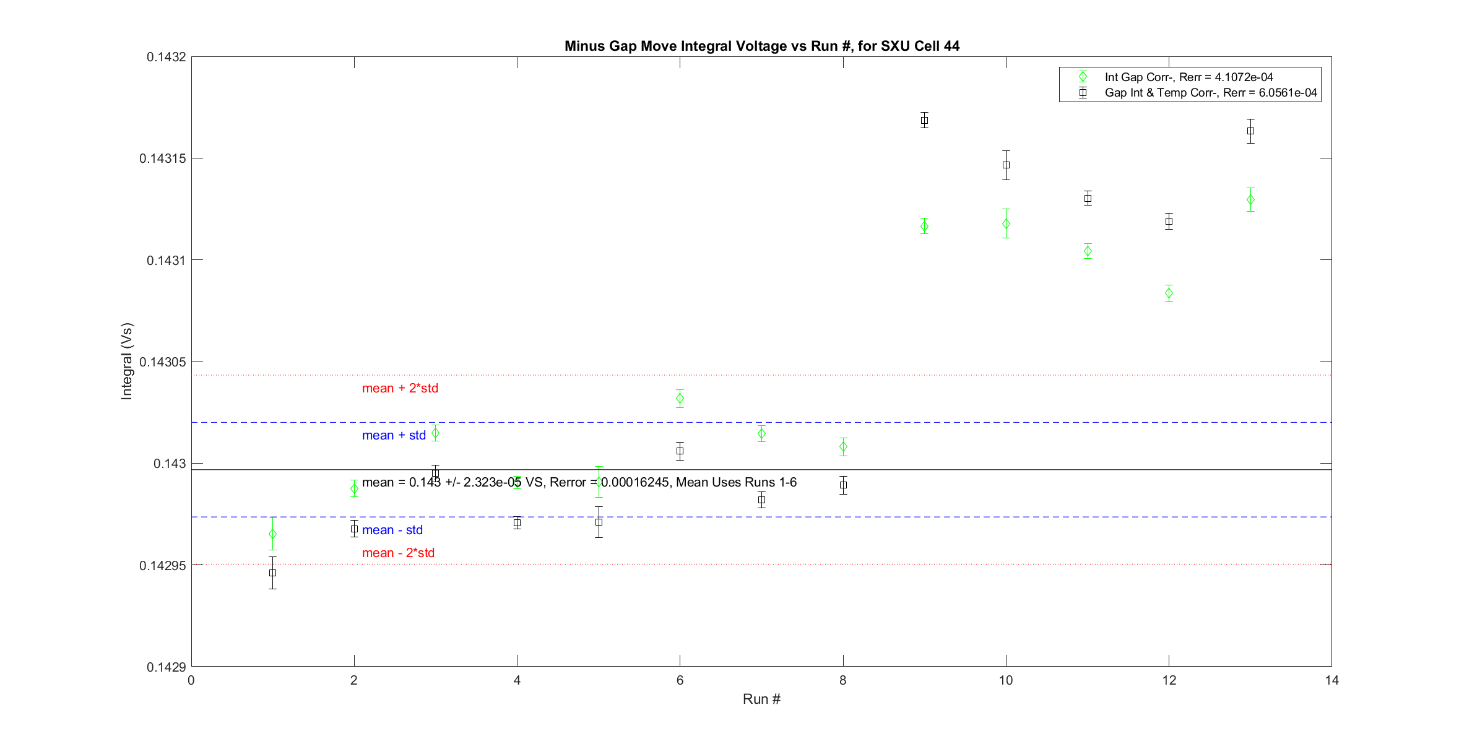The height and width of the screenshot is (749, 1472).
Task: Click the black square at run 10
Action: pyautogui.click(x=1006, y=165)
